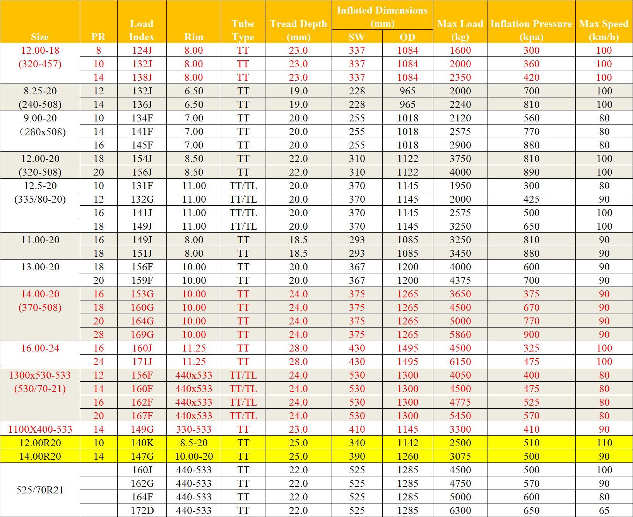Select the 124J load index cell

pos(142,51)
